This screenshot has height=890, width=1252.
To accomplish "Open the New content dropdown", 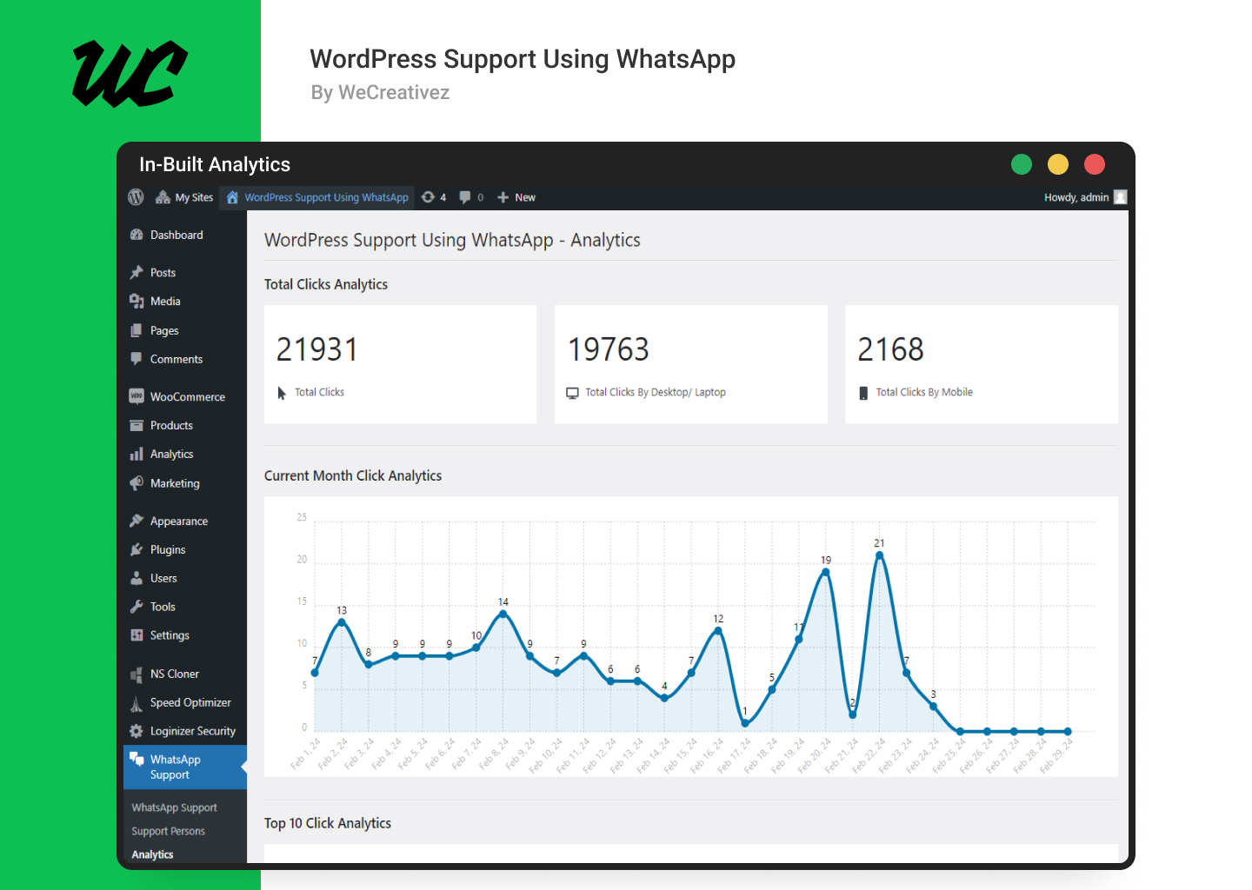I will pyautogui.click(x=516, y=197).
